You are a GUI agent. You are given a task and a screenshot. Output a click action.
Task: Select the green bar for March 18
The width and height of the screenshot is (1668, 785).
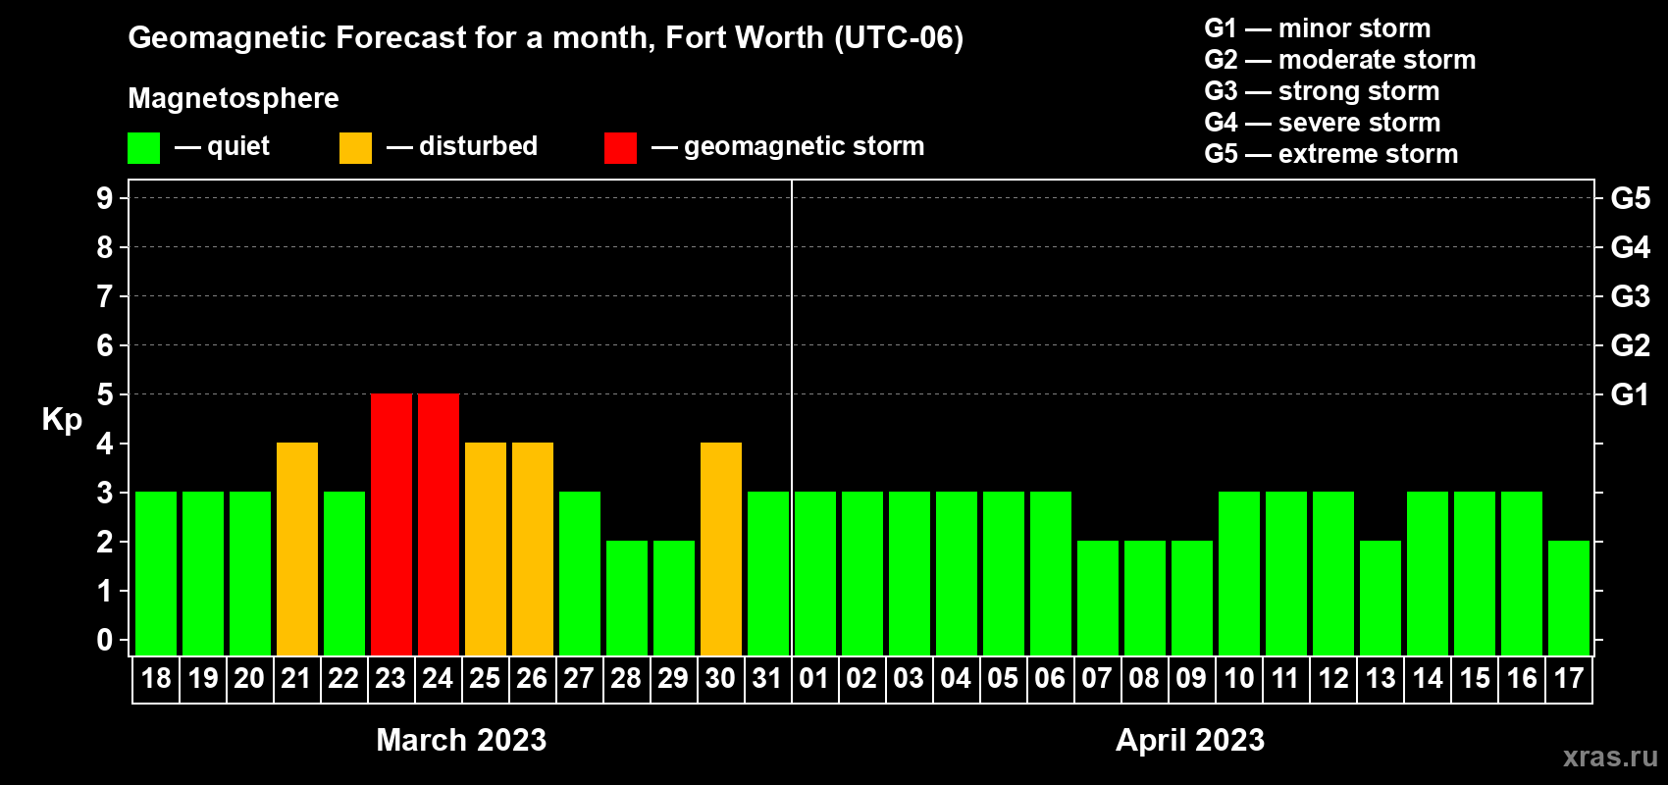click(156, 573)
